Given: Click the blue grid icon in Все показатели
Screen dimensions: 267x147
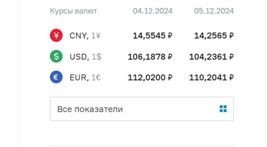Looking at the screenshot, I should (223, 109).
